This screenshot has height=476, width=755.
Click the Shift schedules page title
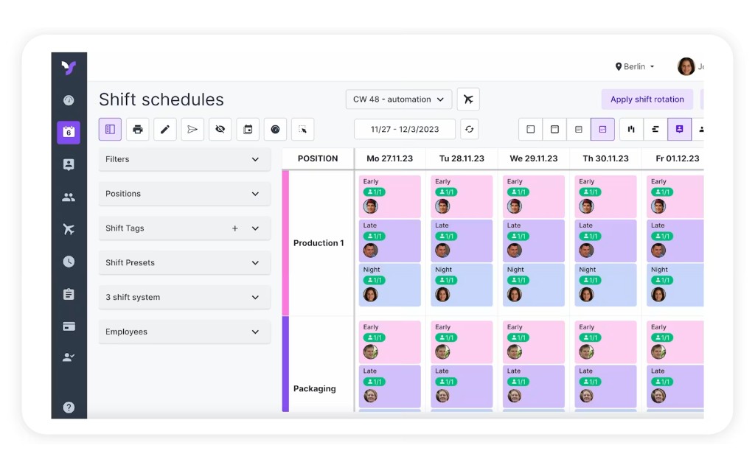(x=161, y=99)
